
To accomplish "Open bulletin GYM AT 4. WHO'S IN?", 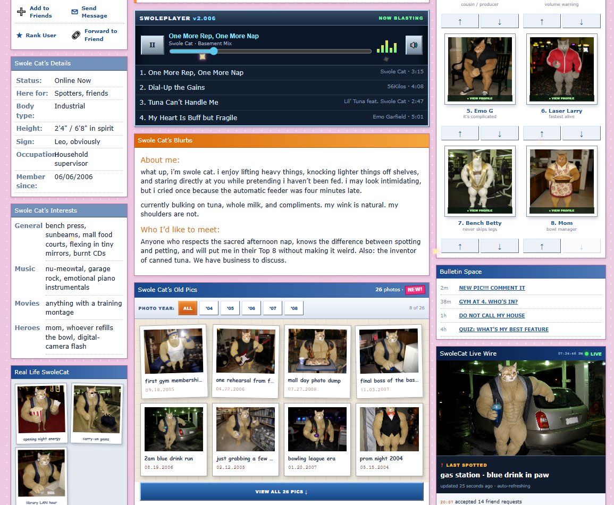I will (x=489, y=302).
